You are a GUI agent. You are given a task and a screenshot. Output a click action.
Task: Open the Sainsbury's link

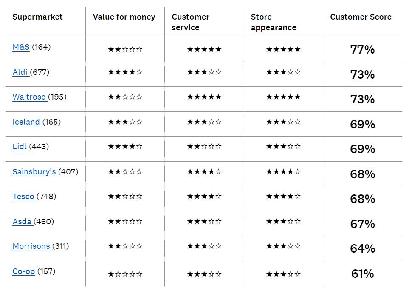click(34, 172)
